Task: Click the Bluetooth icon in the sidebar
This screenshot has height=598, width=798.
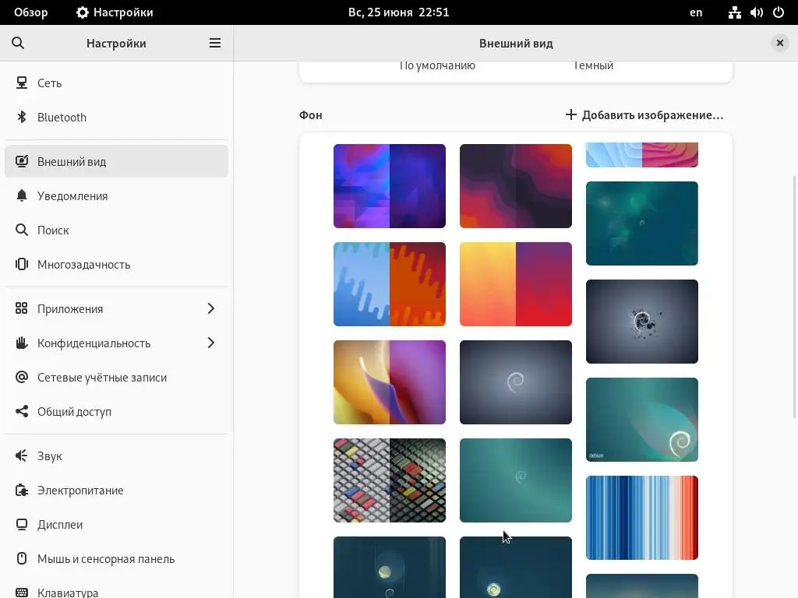Action: coord(21,117)
